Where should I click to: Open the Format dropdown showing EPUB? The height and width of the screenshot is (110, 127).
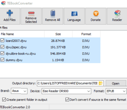point(116,91)
